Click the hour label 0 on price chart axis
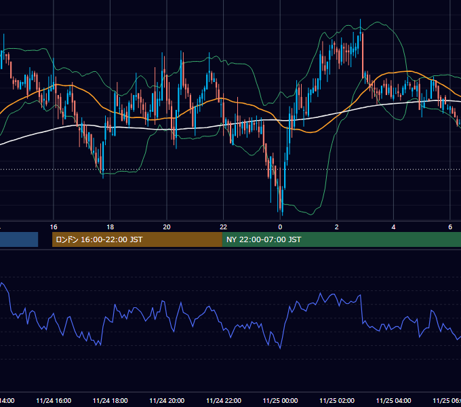 [280, 227]
